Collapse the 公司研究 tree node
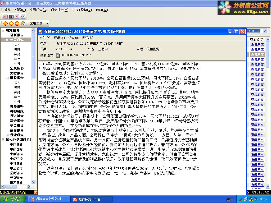This screenshot has width=271, height=203. click(7, 40)
